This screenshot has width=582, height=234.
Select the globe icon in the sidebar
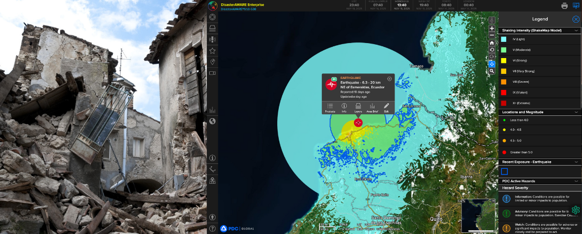[x=212, y=121]
